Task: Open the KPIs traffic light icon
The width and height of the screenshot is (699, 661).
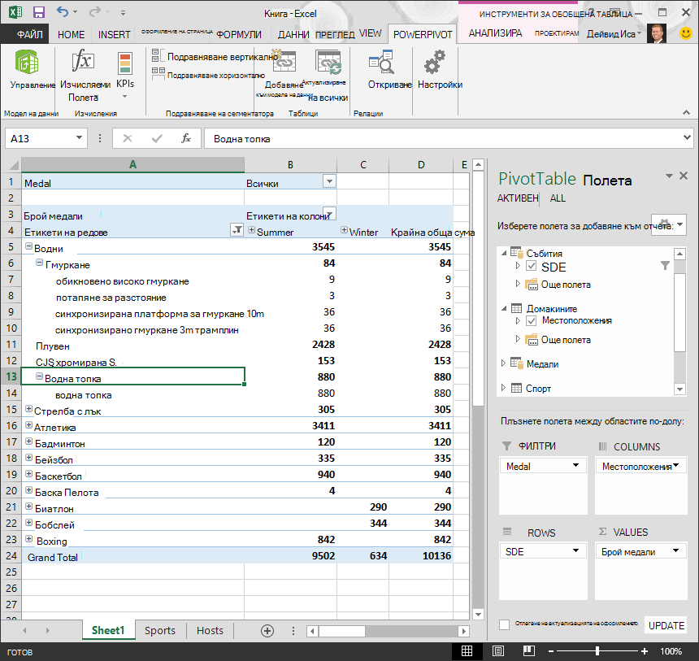Action: (125, 63)
